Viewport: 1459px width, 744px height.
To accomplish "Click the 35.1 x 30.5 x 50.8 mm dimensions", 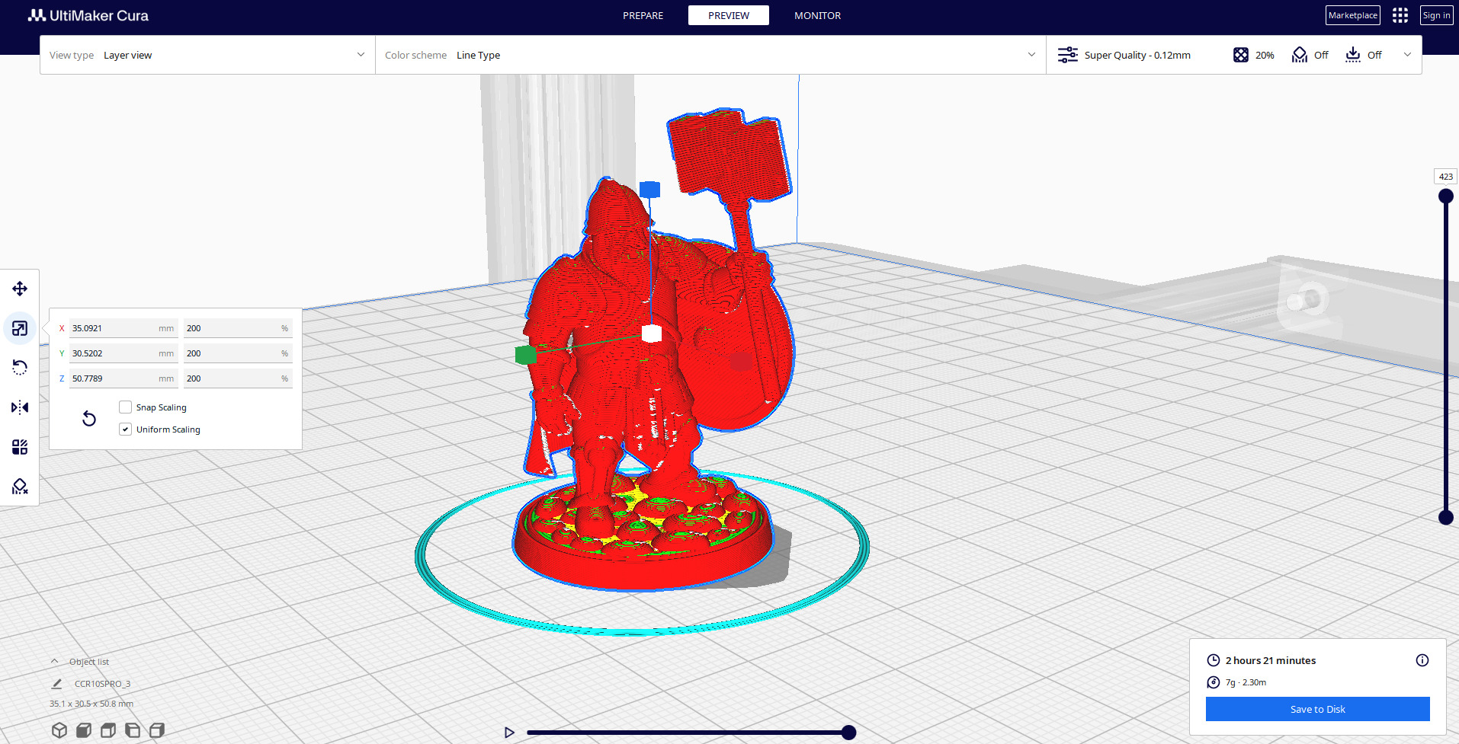I will coord(91,704).
